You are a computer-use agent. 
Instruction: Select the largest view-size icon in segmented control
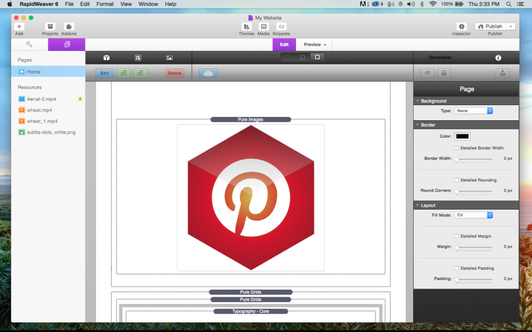pos(317,57)
